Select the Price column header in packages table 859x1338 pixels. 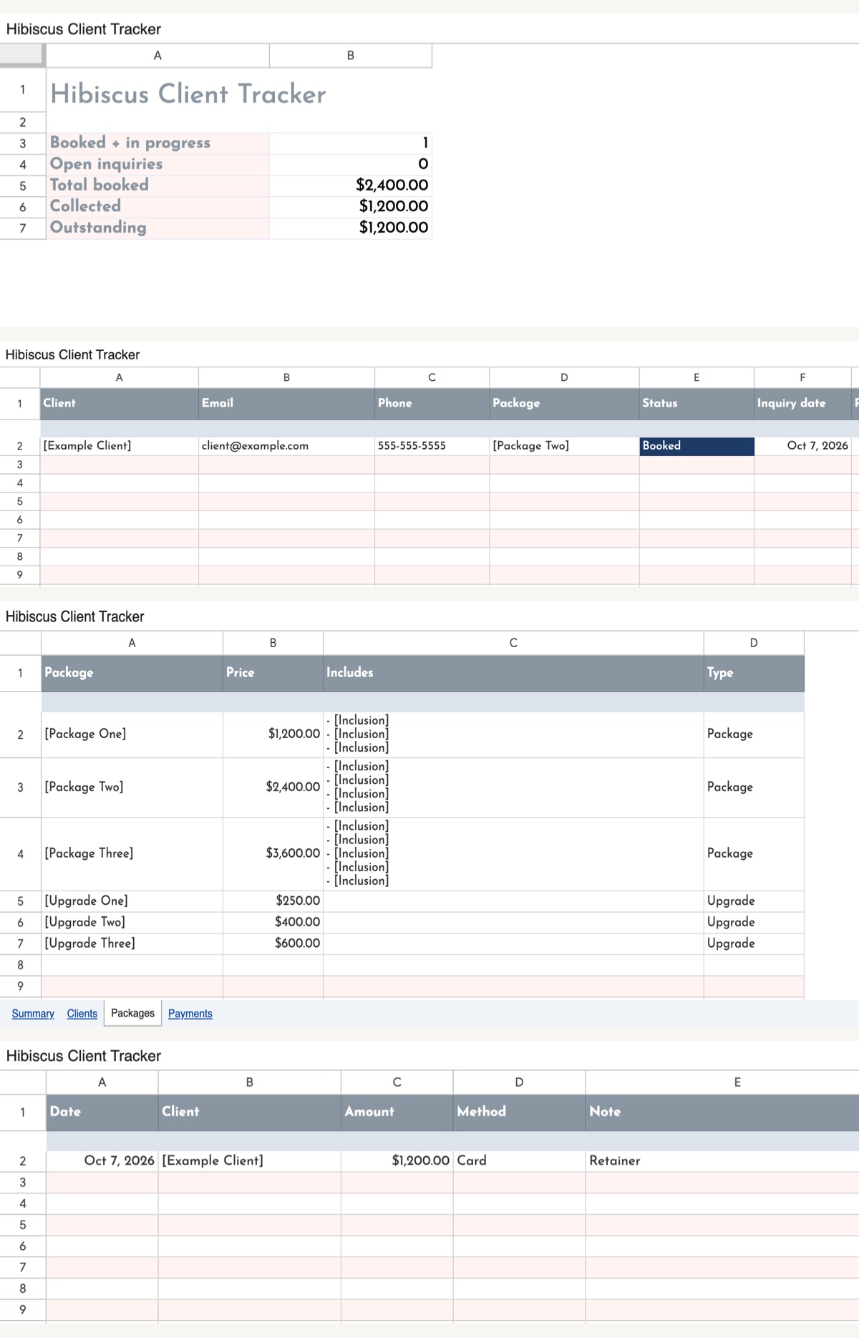pyautogui.click(x=273, y=672)
